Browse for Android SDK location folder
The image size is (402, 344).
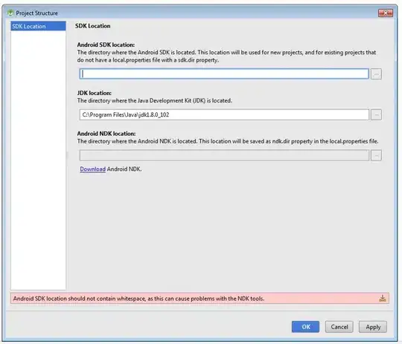pos(376,74)
